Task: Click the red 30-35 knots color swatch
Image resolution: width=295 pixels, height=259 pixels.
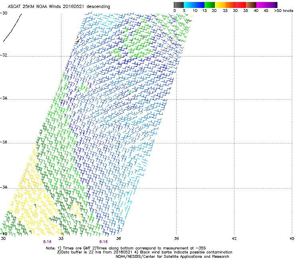Action: coord(241,5)
